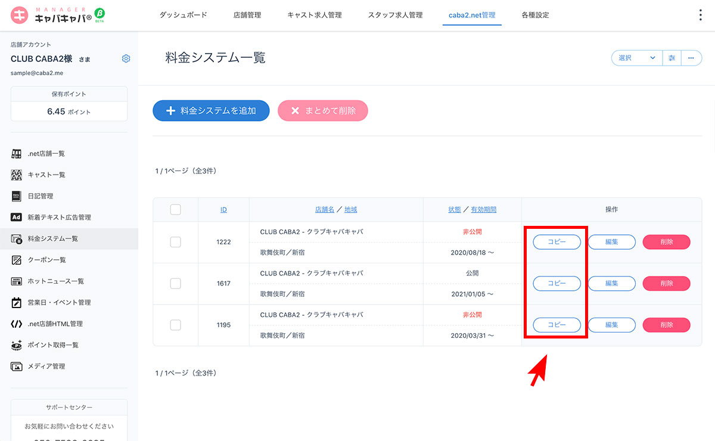Open 新着テキスト広告管理 Ad icon item
This screenshot has height=441, width=715.
click(x=17, y=218)
